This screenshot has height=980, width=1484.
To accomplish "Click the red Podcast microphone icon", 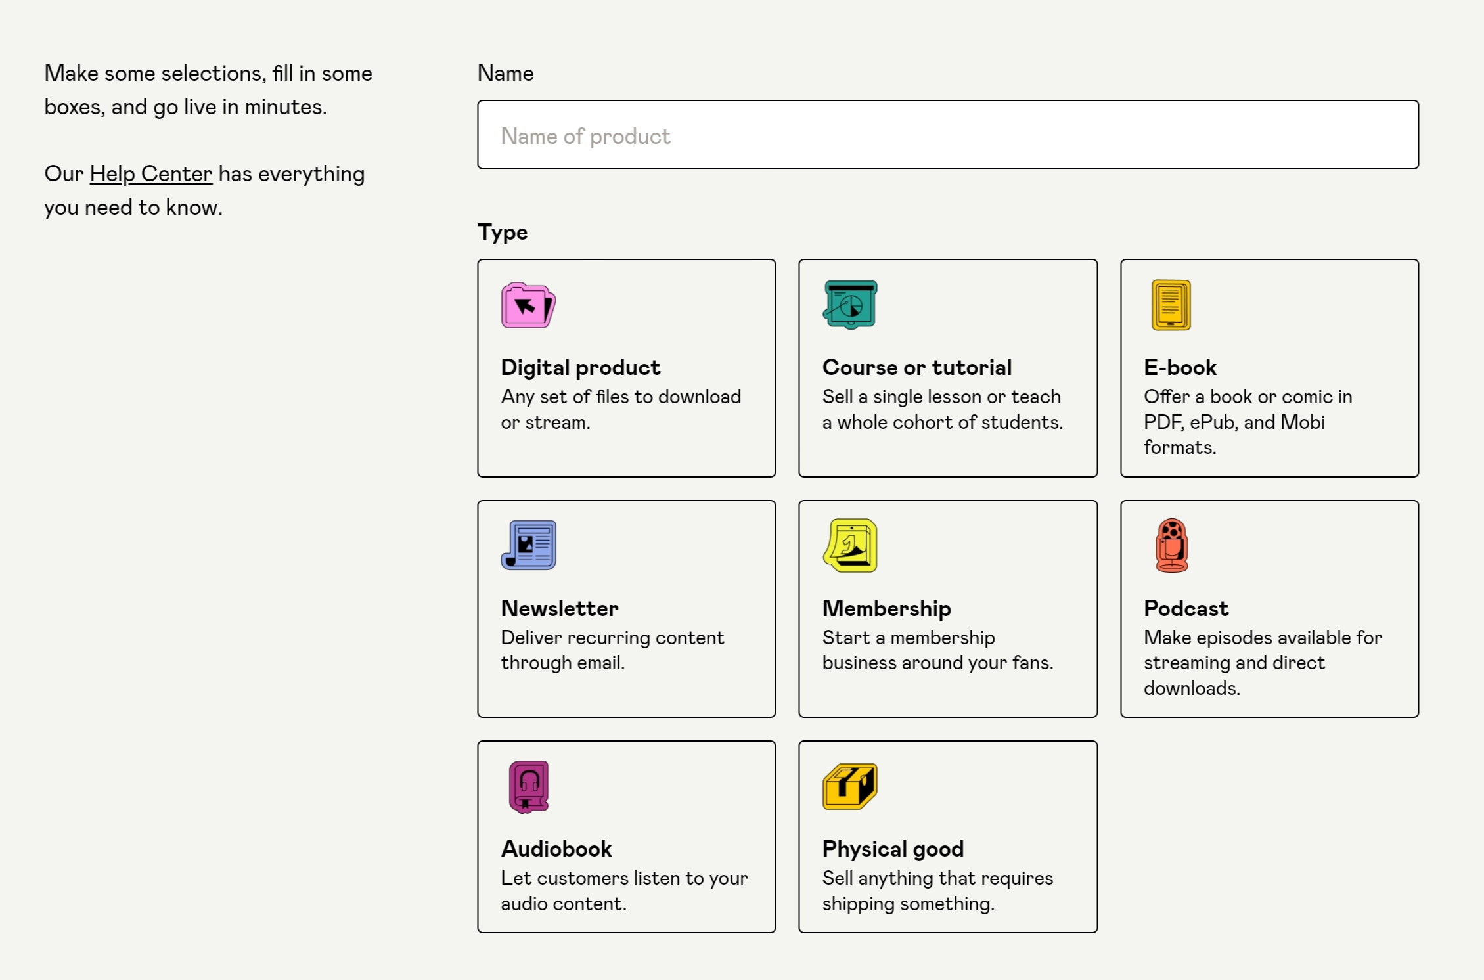I will pyautogui.click(x=1171, y=545).
